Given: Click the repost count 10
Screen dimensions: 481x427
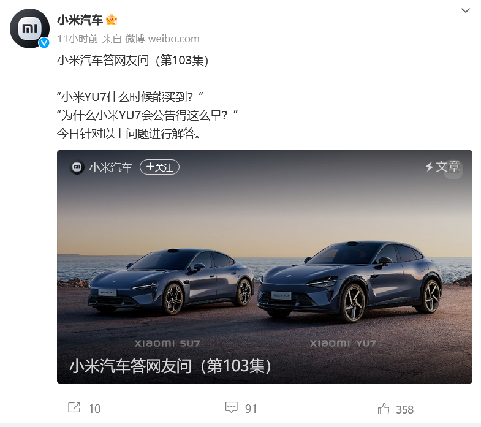Looking at the screenshot, I should (x=94, y=409).
